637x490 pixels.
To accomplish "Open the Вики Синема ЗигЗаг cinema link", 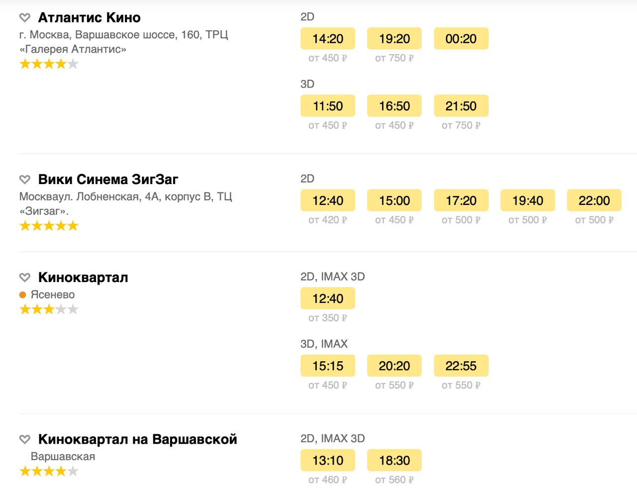I will 108,180.
